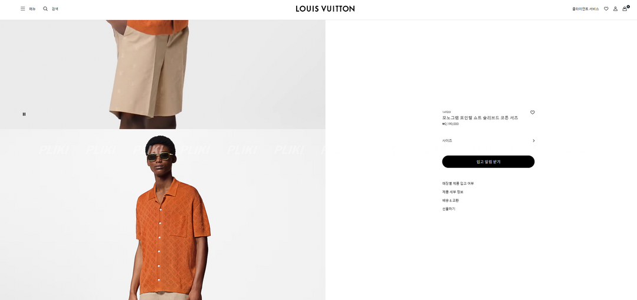Viewport: 637px width, 300px height.
Task: Add the product to wishlist via heart
Action: point(533,113)
